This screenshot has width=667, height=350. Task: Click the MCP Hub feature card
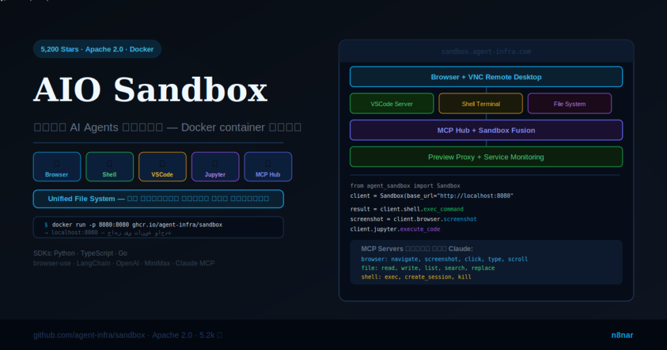click(268, 167)
